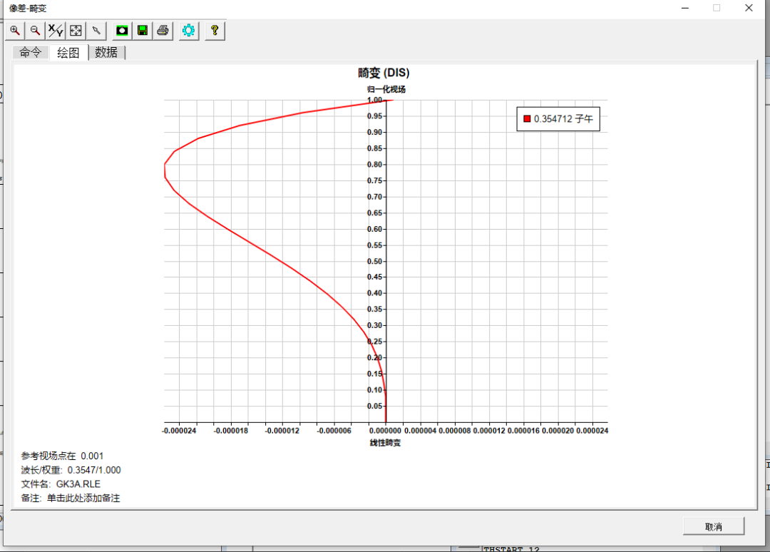Click the -0.000018 x-axis tick label
770x552 pixels.
pos(231,431)
